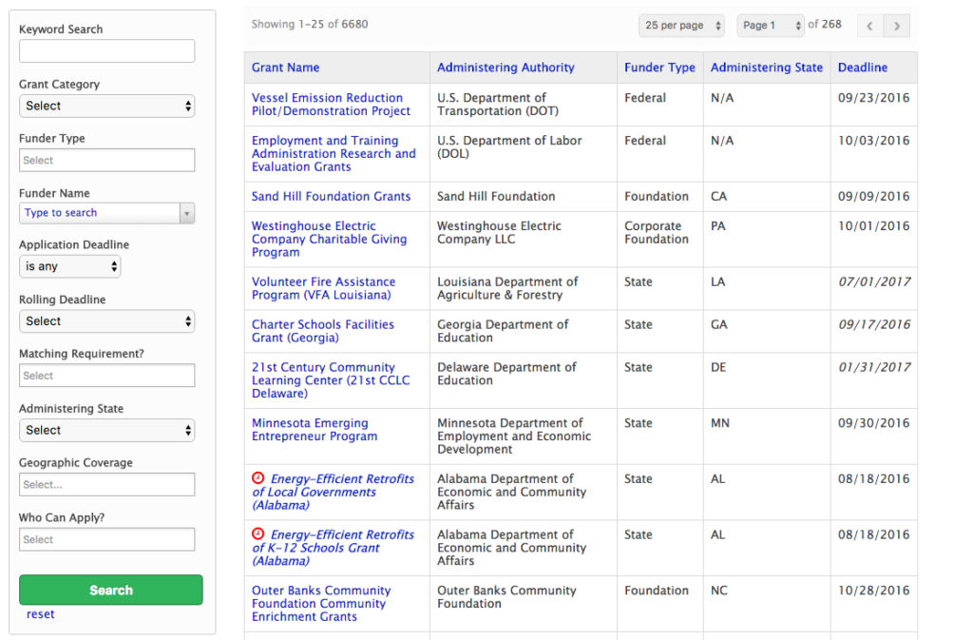
Task: Open the Application Deadline 'is any' dropdown
Action: pyautogui.click(x=70, y=266)
